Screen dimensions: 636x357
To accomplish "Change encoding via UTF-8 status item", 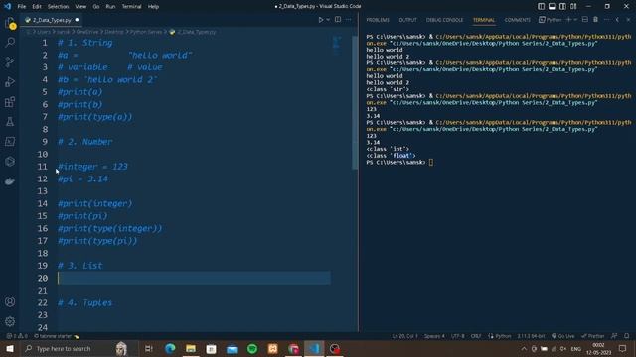I will coord(458,336).
